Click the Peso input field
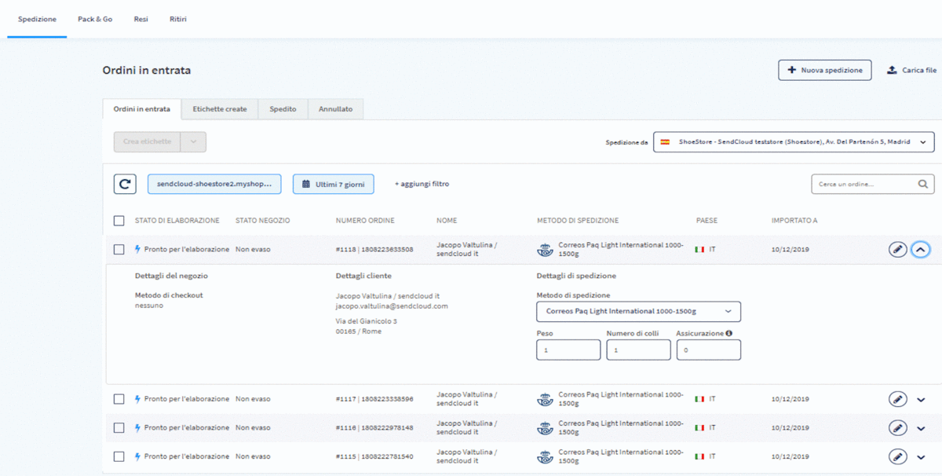 click(x=568, y=350)
